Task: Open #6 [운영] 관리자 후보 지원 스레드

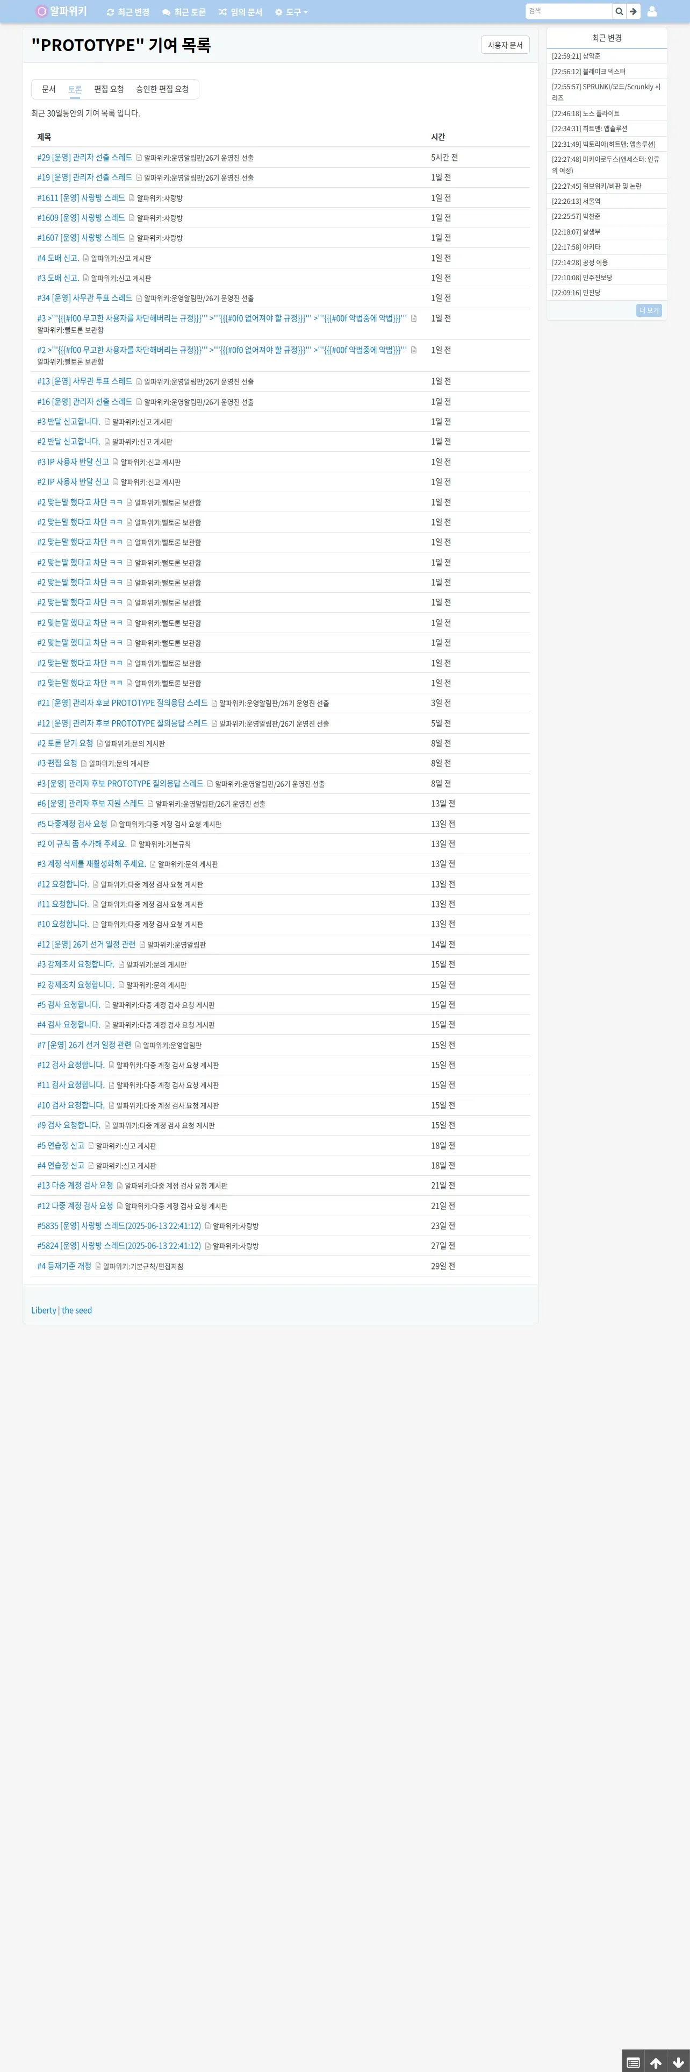Action: [90, 804]
